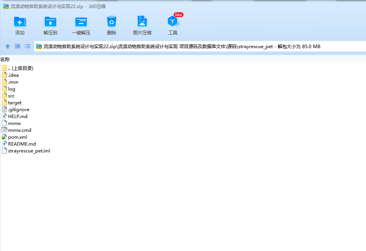Click the archive path address field
The height and width of the screenshot is (251, 366).
pos(200,46)
